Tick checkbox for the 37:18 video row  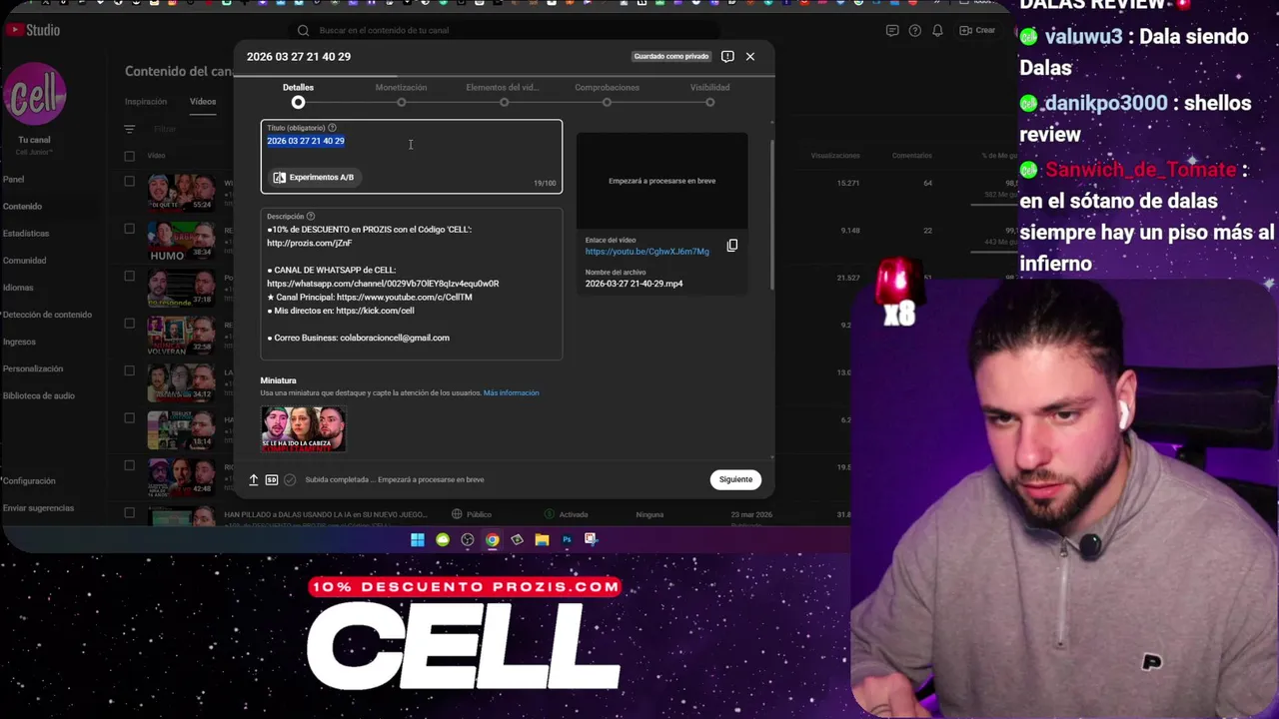click(129, 276)
